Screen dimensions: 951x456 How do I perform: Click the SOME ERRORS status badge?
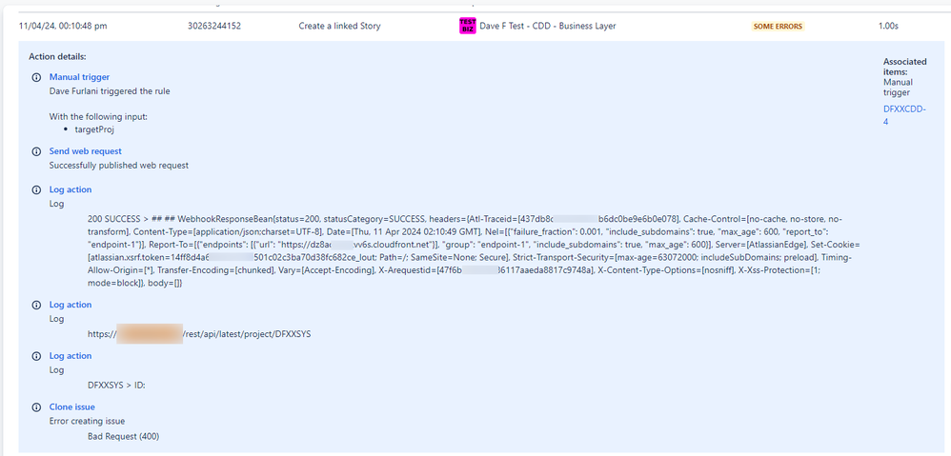point(779,26)
